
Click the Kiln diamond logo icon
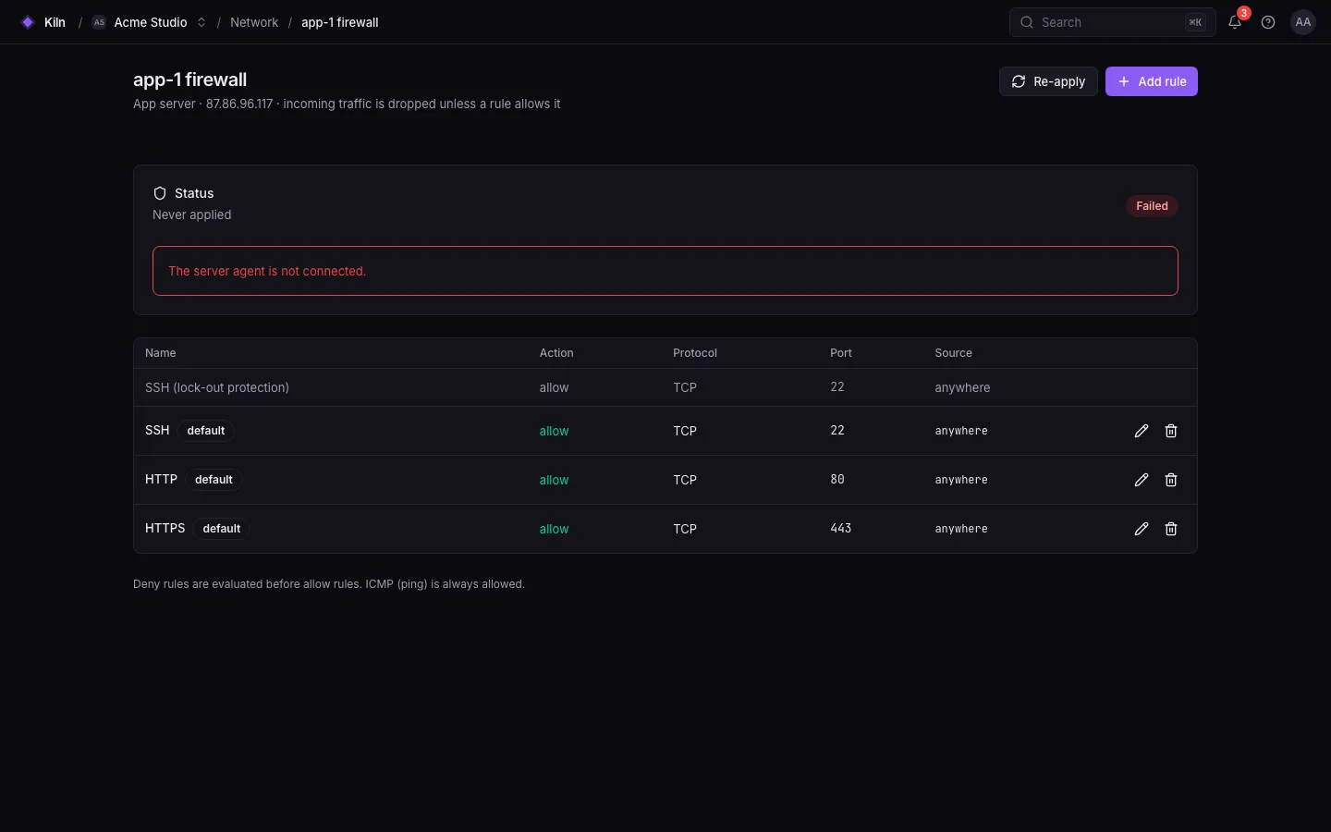pos(28,22)
